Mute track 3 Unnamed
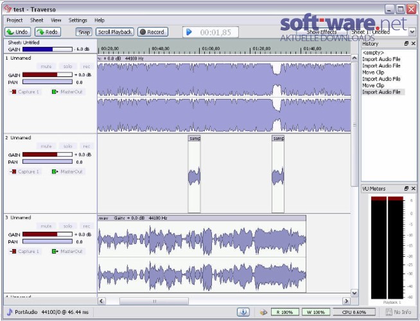Image resolution: width=420 pixels, height=321 pixels. pos(46,226)
